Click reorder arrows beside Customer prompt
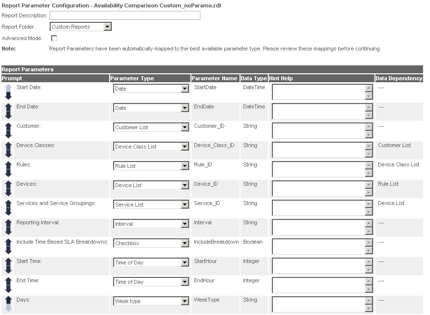This screenshot has height=315, width=430. (8, 130)
